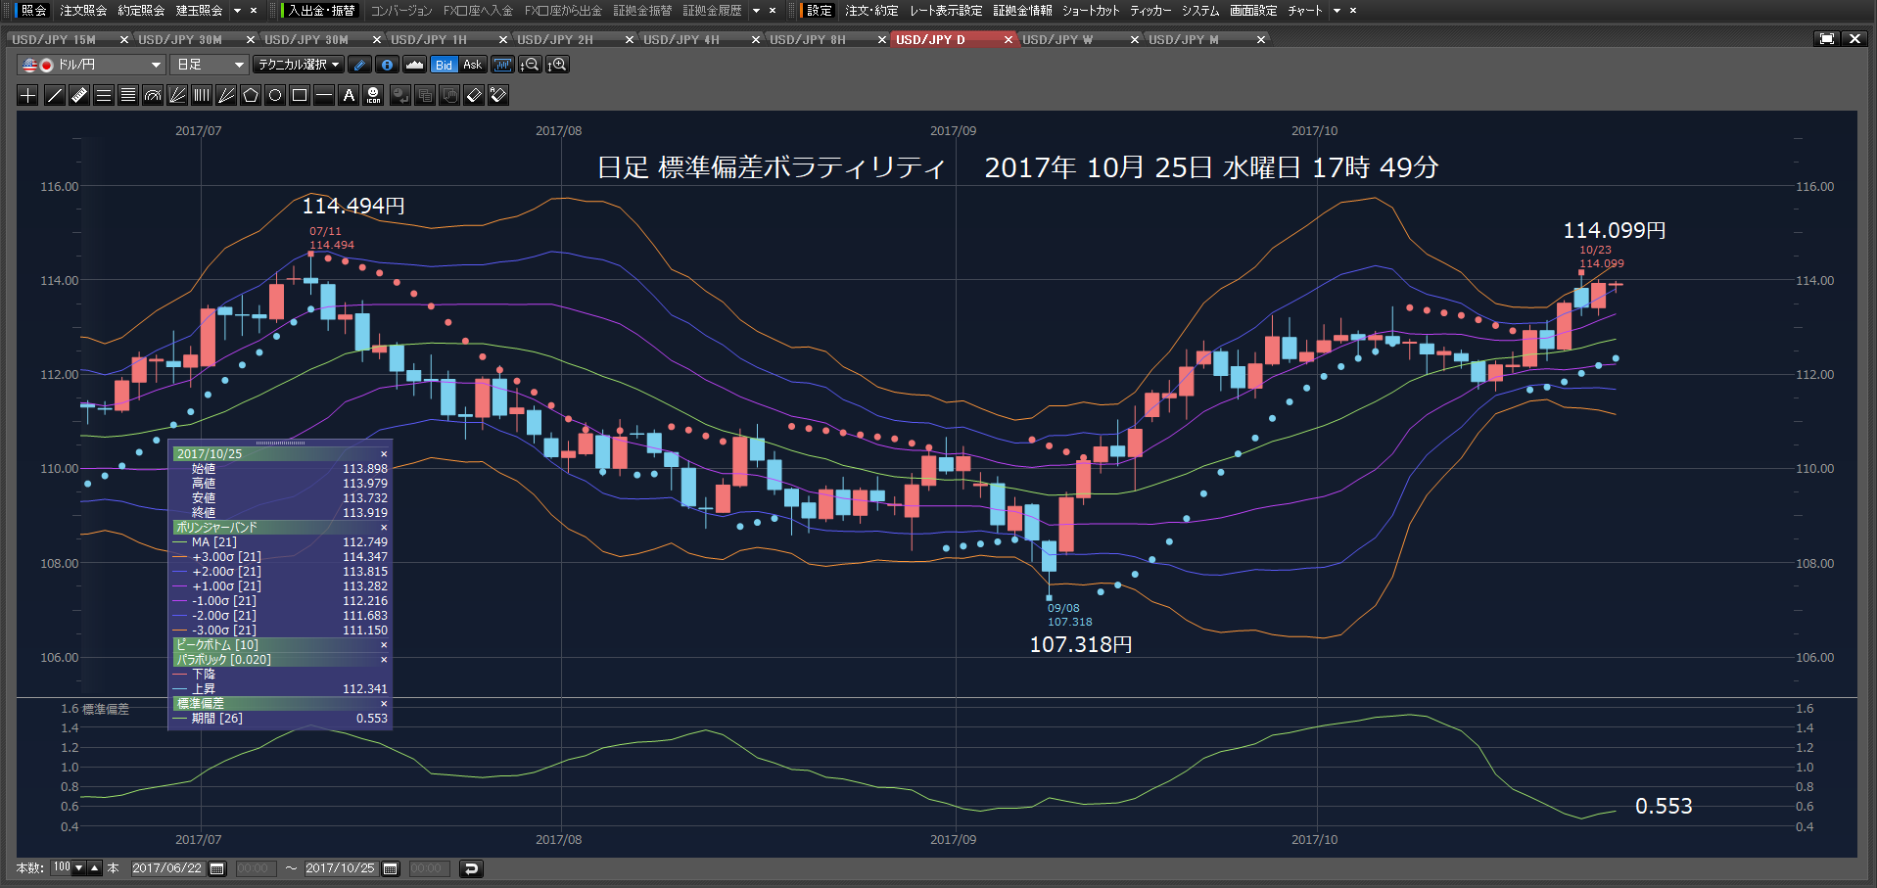The height and width of the screenshot is (888, 1877).
Task: Select the Gann fan lines tool
Action: [x=226, y=95]
